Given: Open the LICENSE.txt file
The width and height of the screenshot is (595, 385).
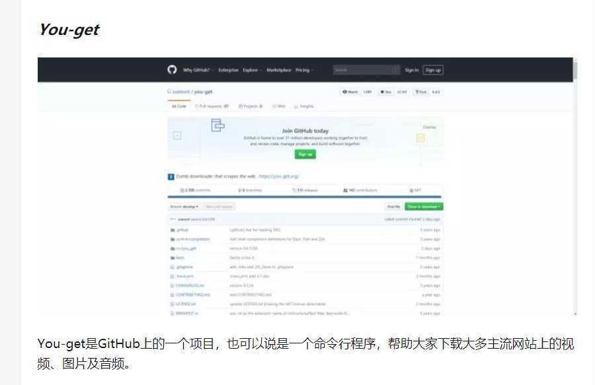Looking at the screenshot, I should 186,304.
